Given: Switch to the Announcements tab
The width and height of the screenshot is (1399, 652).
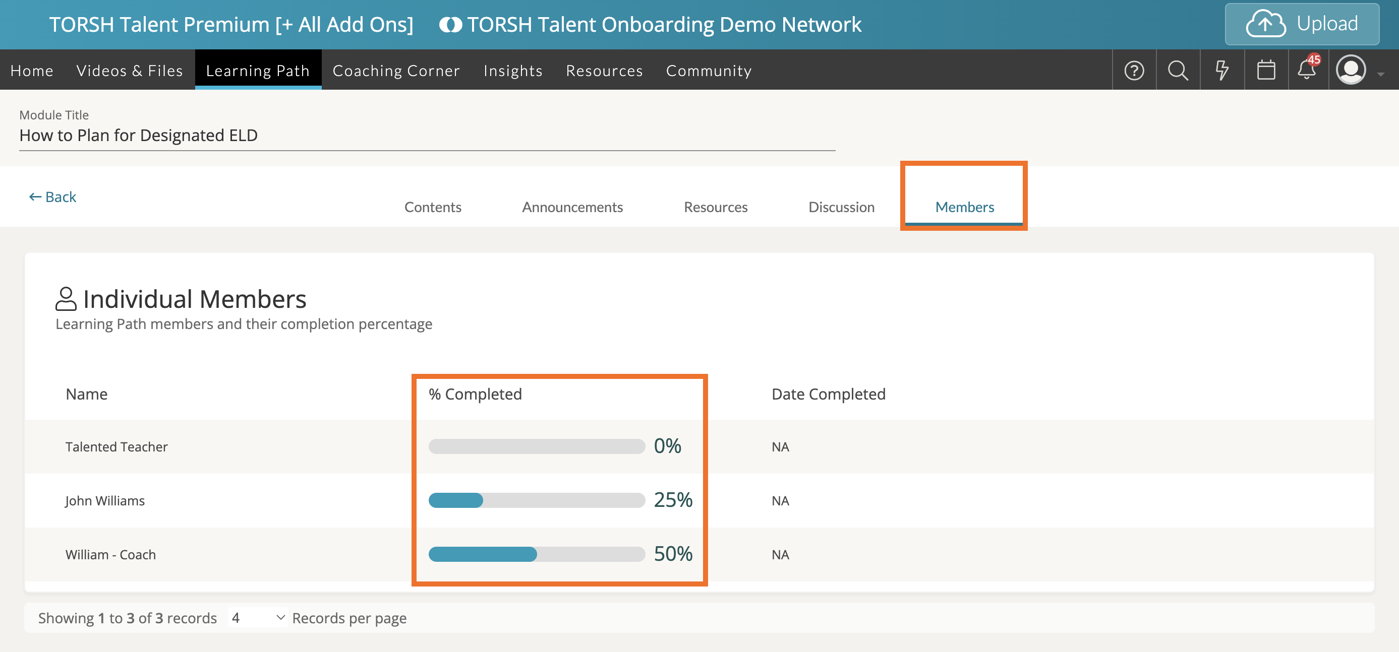Looking at the screenshot, I should click(x=572, y=207).
